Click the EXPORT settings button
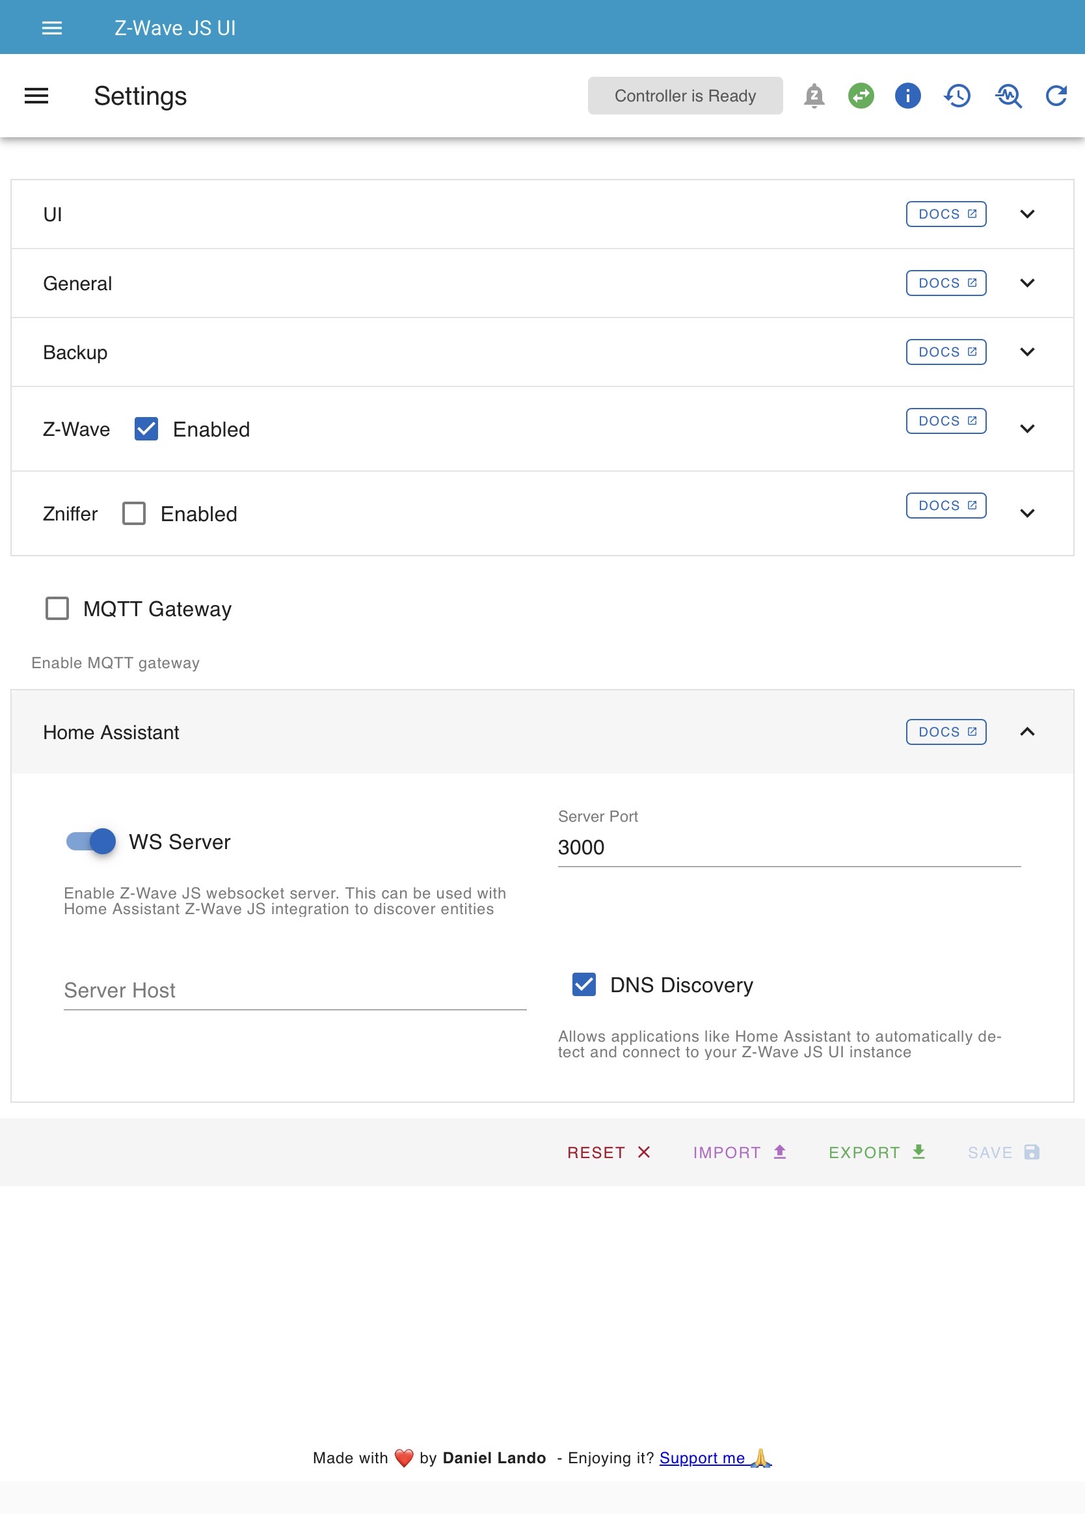This screenshot has height=1514, width=1085. tap(876, 1152)
